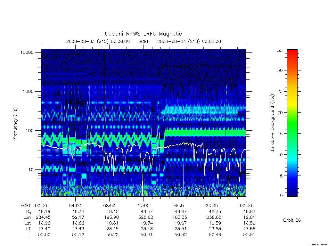The width and height of the screenshot is (328, 246).
Task: Select end time '2006-08-04 (216) 00:00:00'
Action: pos(189,41)
